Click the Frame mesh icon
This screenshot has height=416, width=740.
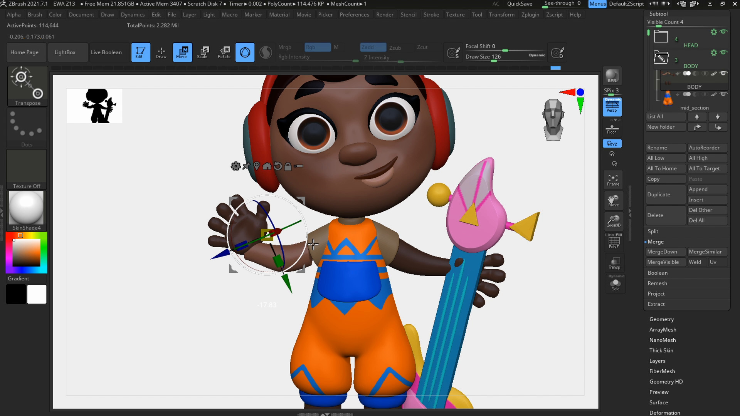(x=613, y=180)
